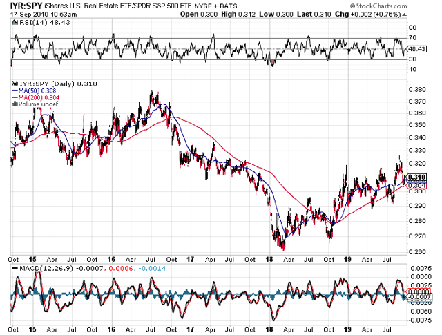Image resolution: width=442 pixels, height=335 pixels.
Task: Click the green up arrow beside Chg
Action: point(405,15)
